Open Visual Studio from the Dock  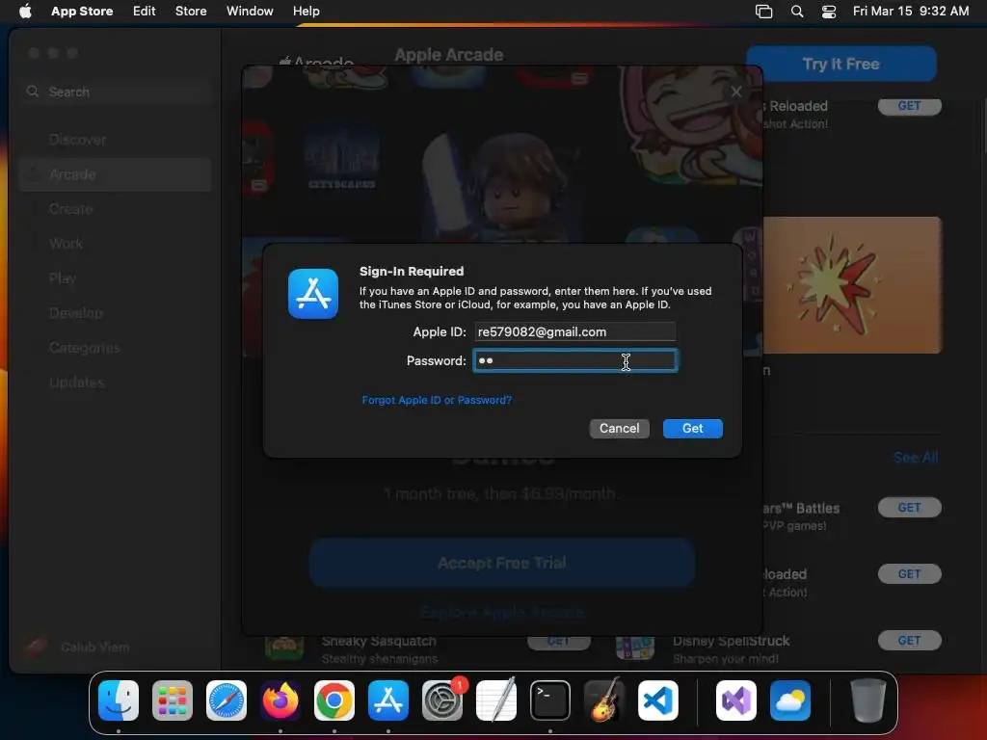pos(735,700)
